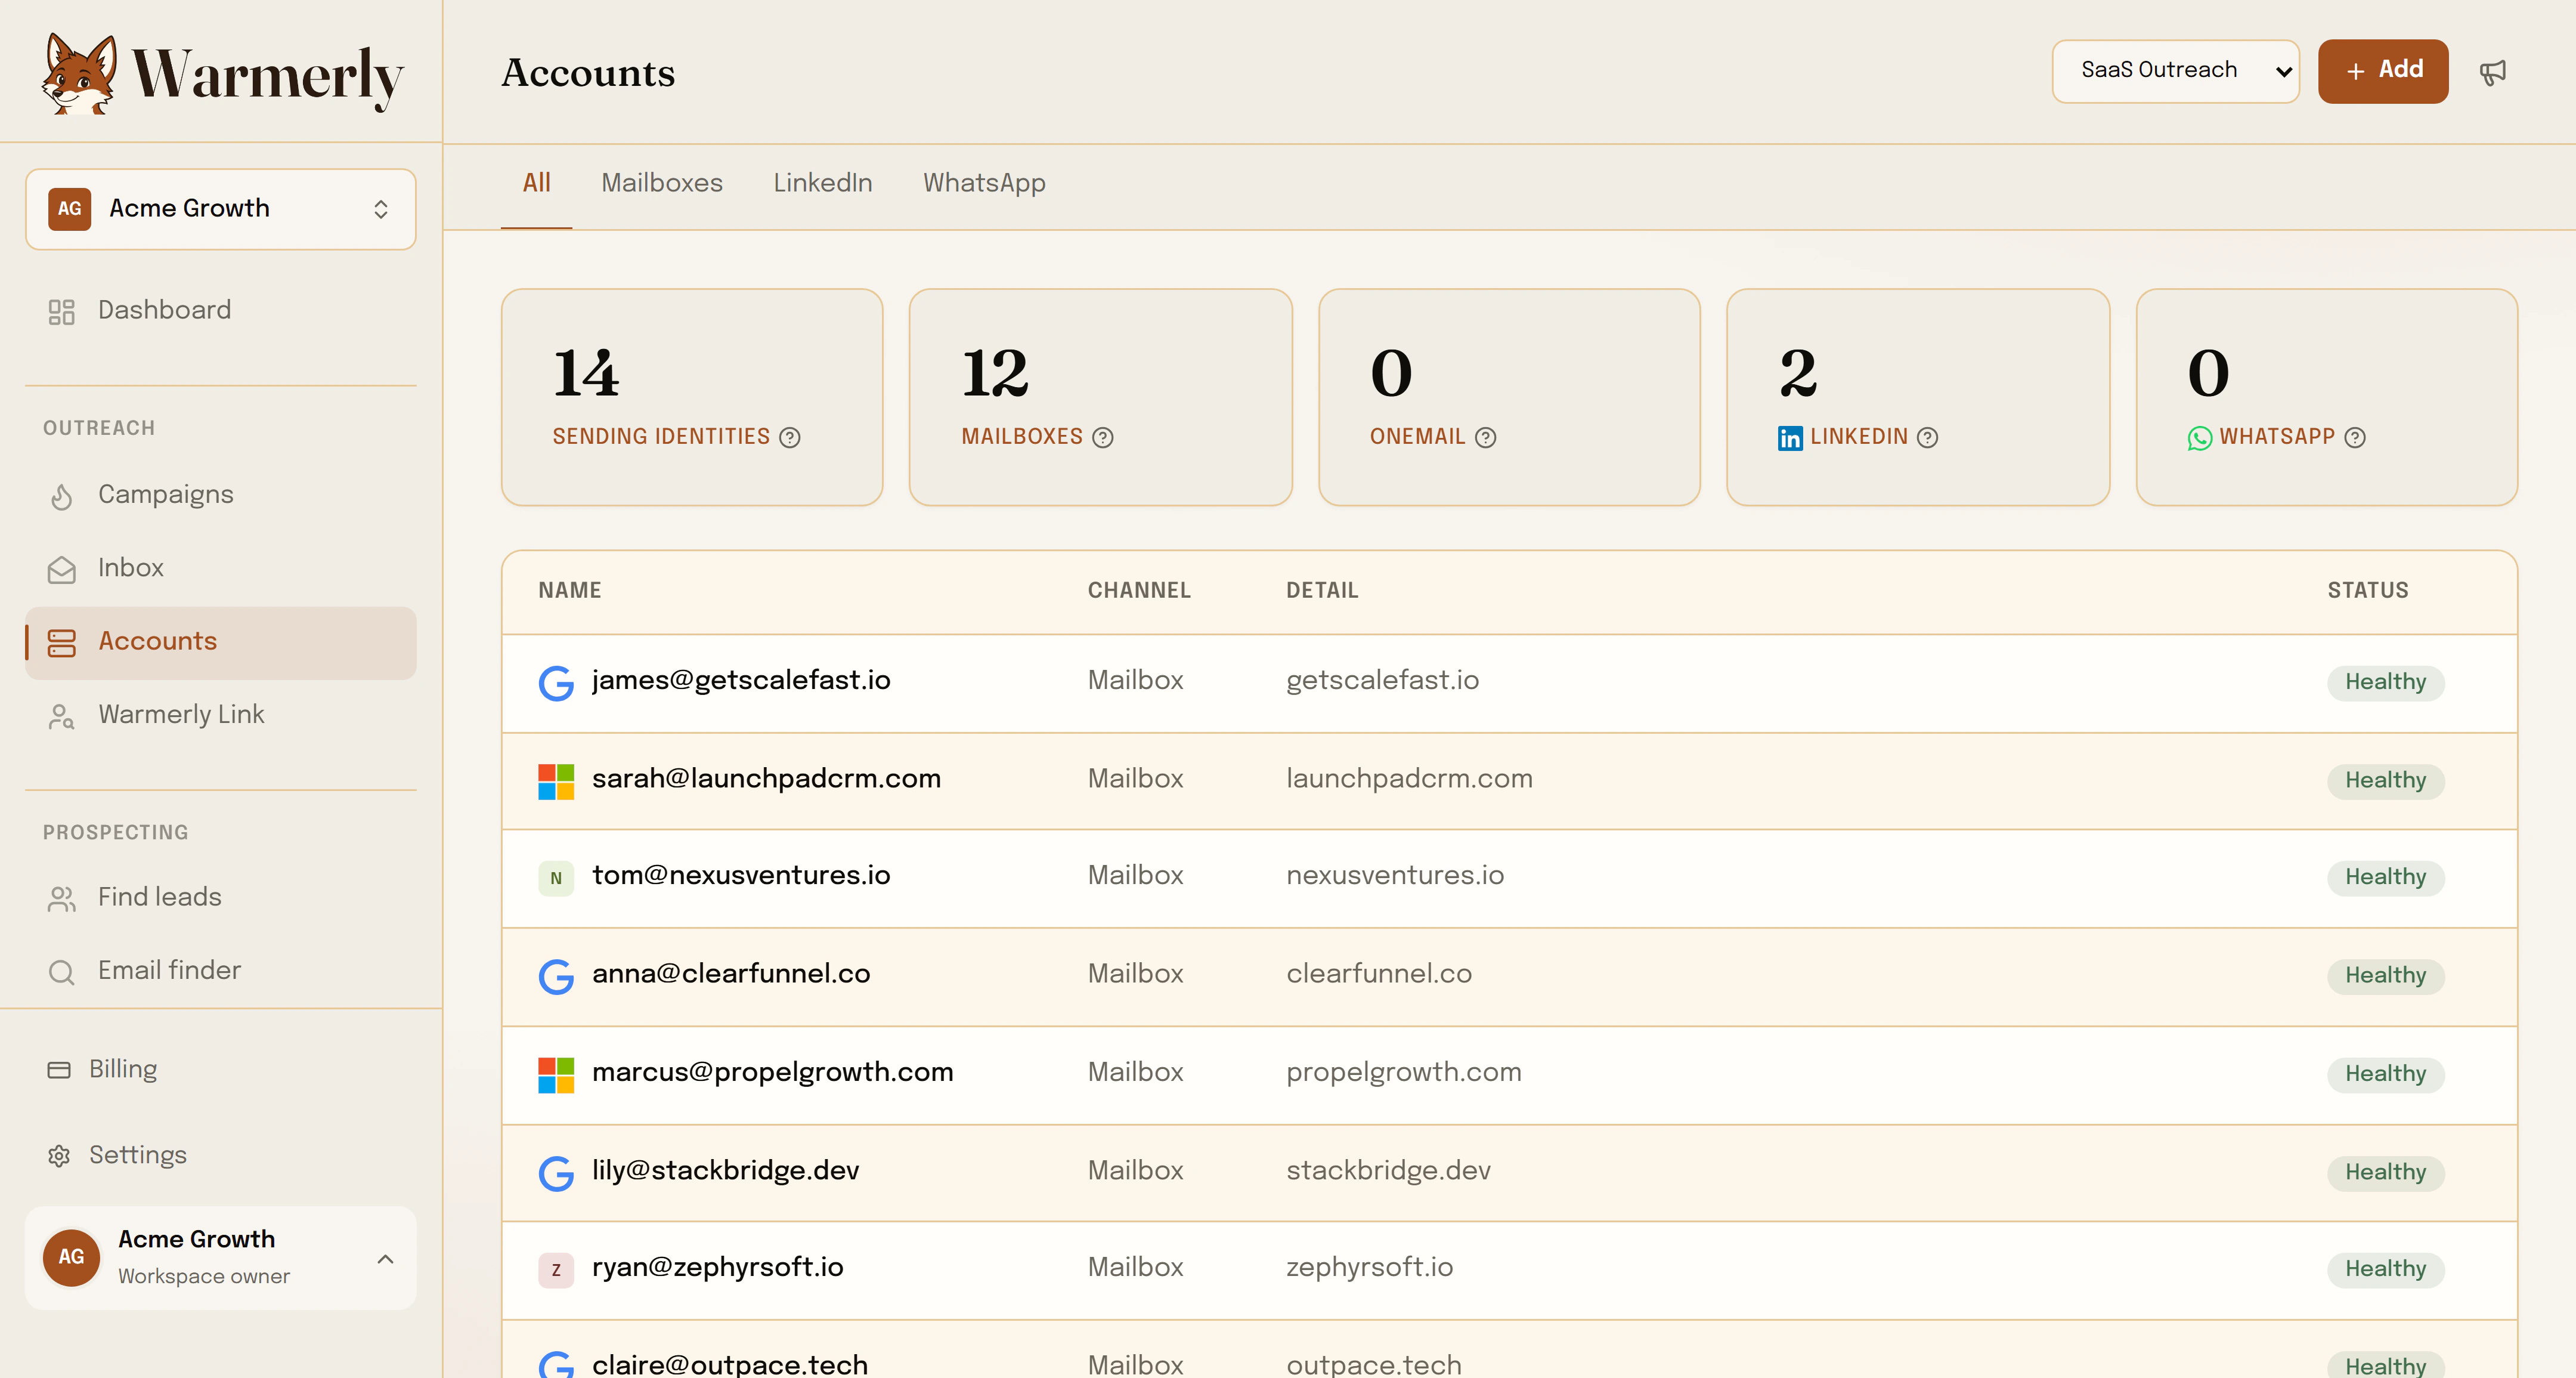Viewport: 2576px width, 1378px height.
Task: Click the Email finder magnifier icon
Action: [x=61, y=972]
